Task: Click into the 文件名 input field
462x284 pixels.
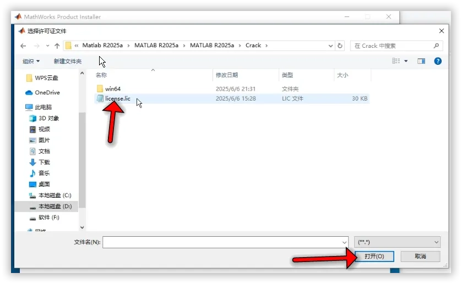Action: 225,242
